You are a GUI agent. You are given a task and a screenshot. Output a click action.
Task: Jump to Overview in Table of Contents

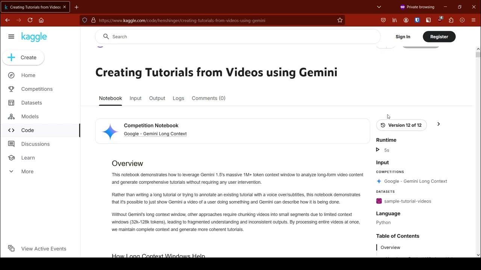[x=390, y=247]
